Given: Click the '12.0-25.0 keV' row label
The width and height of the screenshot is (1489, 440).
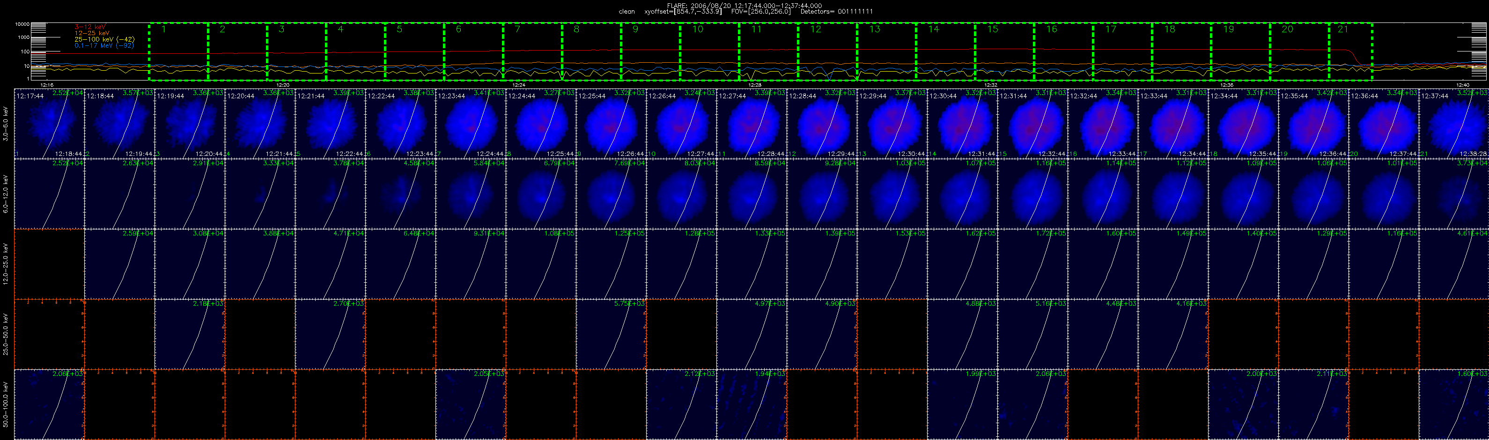Looking at the screenshot, I should pos(6,264).
